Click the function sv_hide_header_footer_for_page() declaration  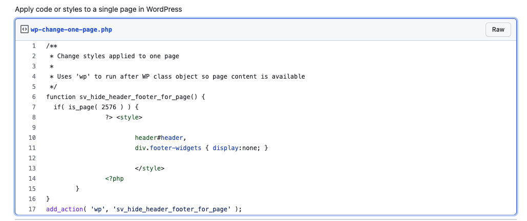click(x=125, y=97)
